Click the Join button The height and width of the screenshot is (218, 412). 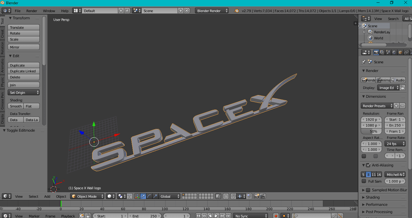coord(24,85)
